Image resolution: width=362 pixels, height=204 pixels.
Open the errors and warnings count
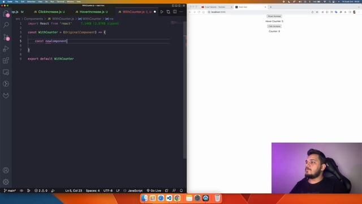[x=41, y=190]
